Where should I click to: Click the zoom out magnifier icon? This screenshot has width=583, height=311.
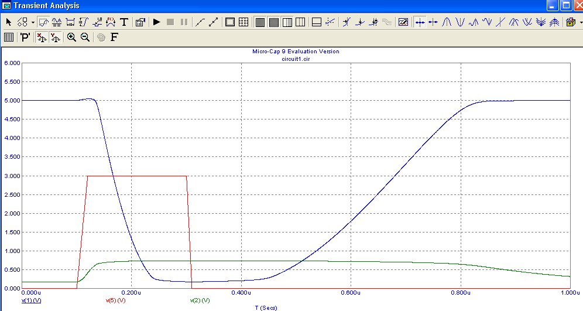coord(85,37)
